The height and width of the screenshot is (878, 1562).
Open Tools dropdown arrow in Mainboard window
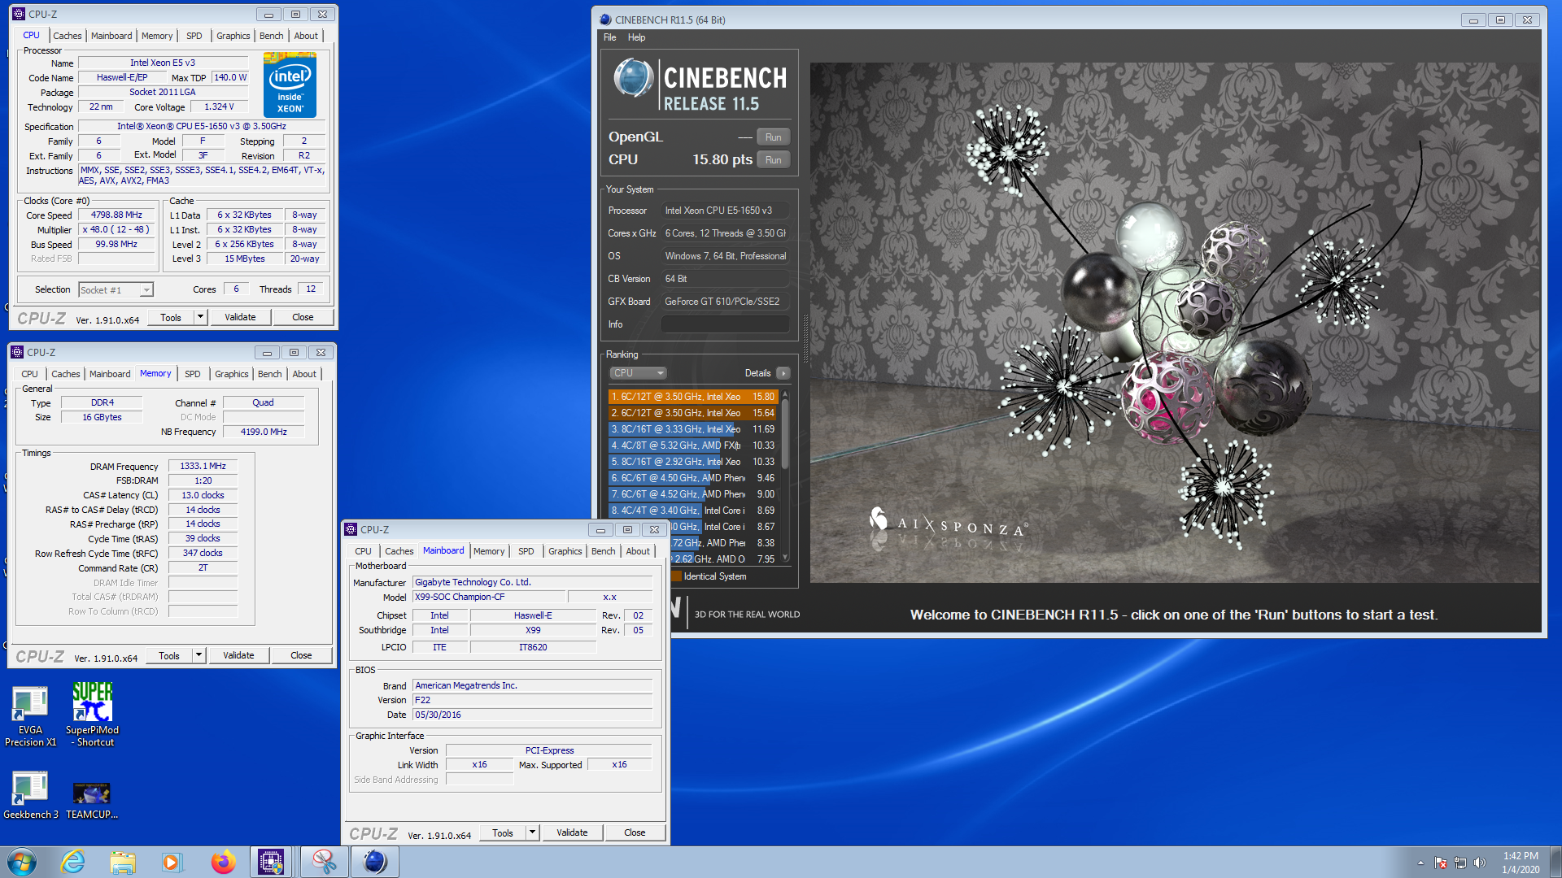click(532, 832)
